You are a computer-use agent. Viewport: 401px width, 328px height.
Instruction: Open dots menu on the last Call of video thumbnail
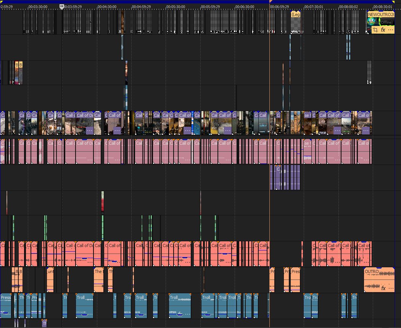[x=366, y=131]
